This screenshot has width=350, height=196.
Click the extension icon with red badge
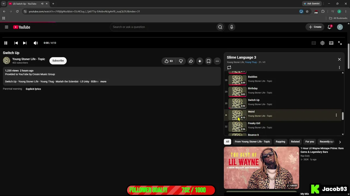coord(316,11)
